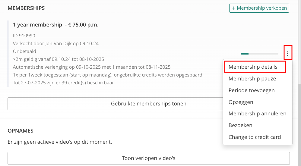Click the Membership verkopen button
301x166 pixels.
[259, 8]
